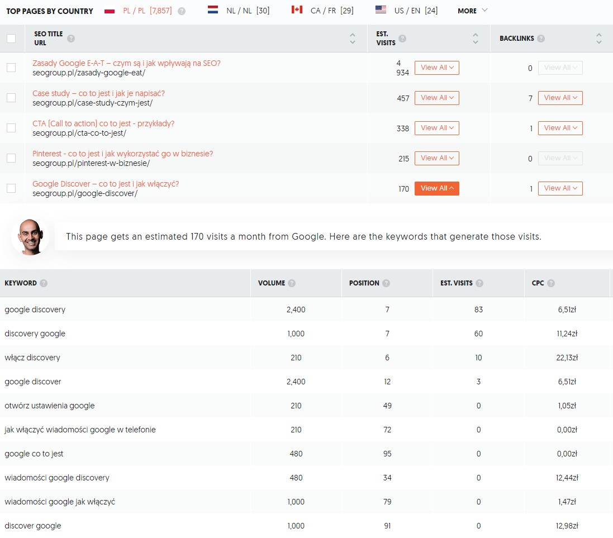Open Zasady Google E-A-T page title link
The height and width of the screenshot is (538, 613).
point(126,63)
